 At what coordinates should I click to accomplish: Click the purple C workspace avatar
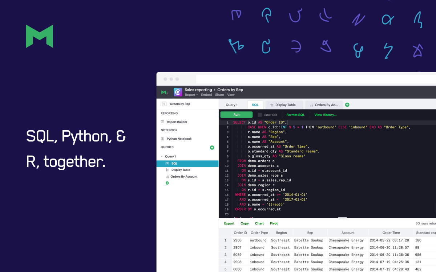[x=178, y=92]
